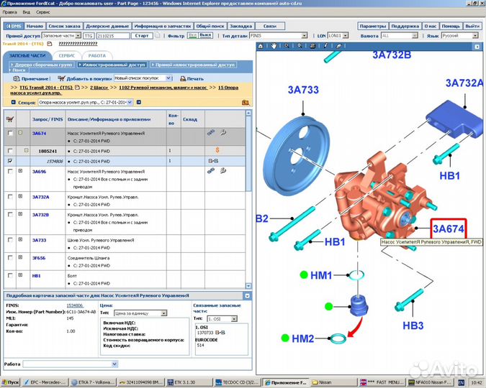
Task: Open the Новый список покупок dropdown
Action: point(168,78)
